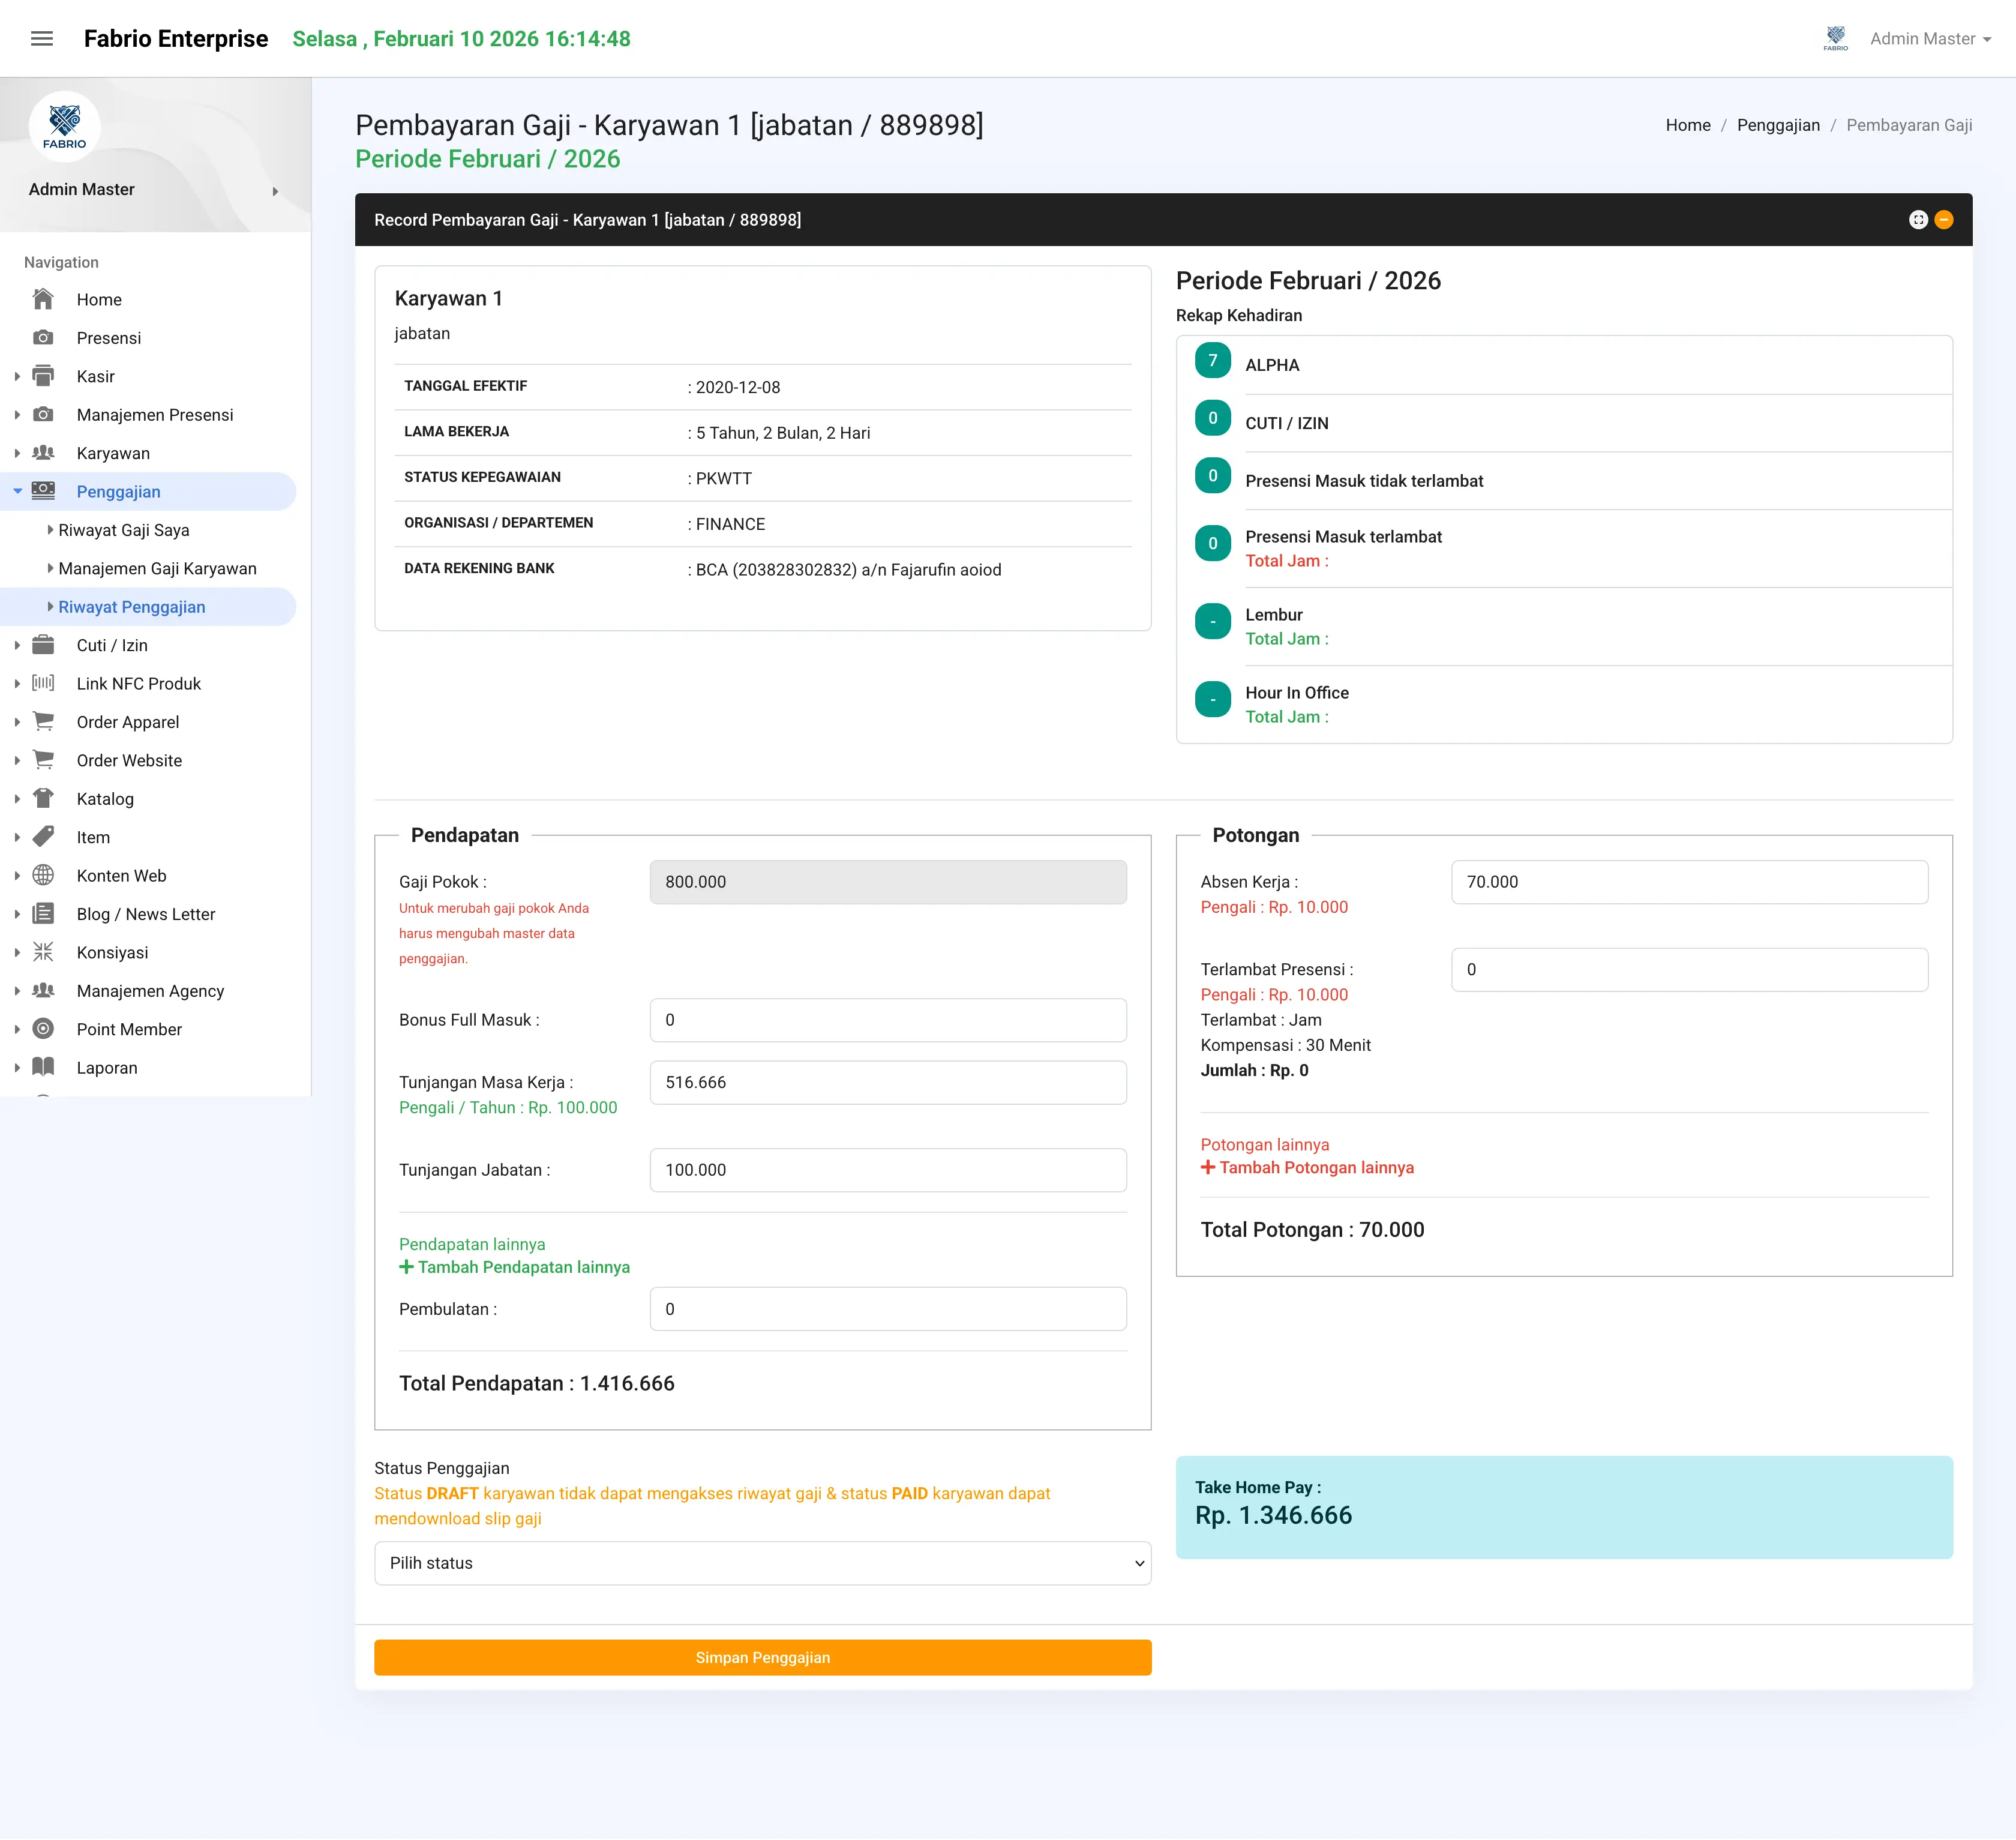Click the Home house icon in sidebar

click(x=43, y=299)
